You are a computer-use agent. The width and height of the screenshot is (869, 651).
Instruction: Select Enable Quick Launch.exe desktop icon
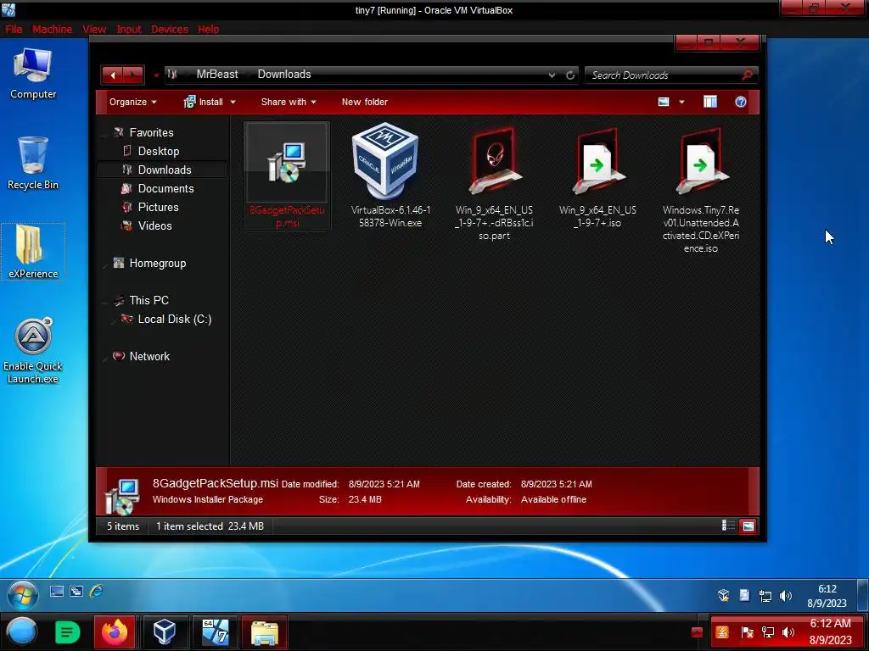tap(33, 350)
